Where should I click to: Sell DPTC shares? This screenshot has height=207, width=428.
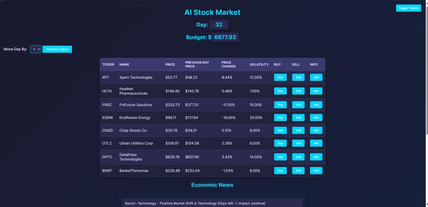coord(298,157)
